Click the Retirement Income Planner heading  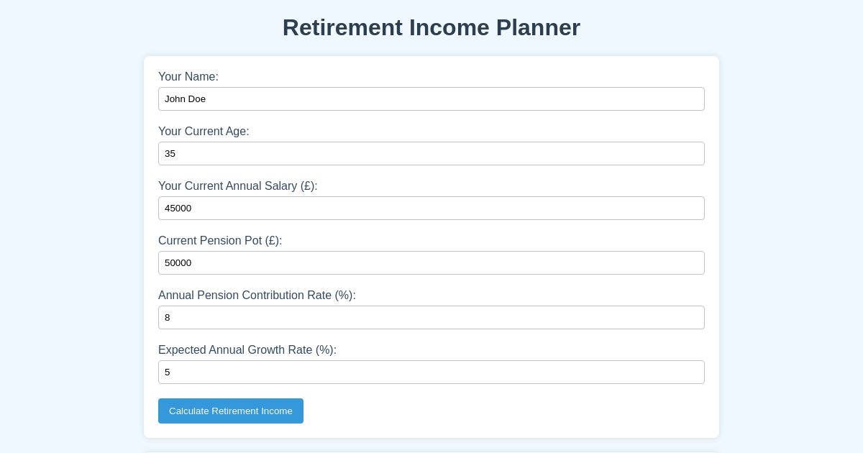coord(431,27)
